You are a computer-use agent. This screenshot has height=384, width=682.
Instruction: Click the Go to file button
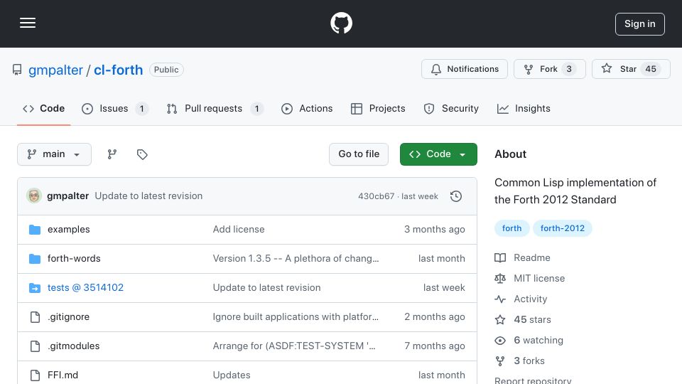point(359,154)
